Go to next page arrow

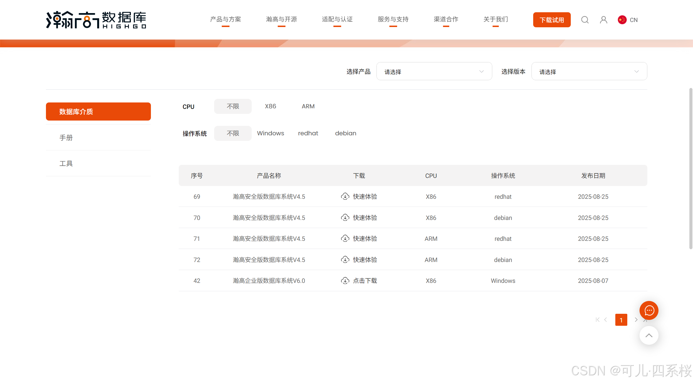point(636,320)
